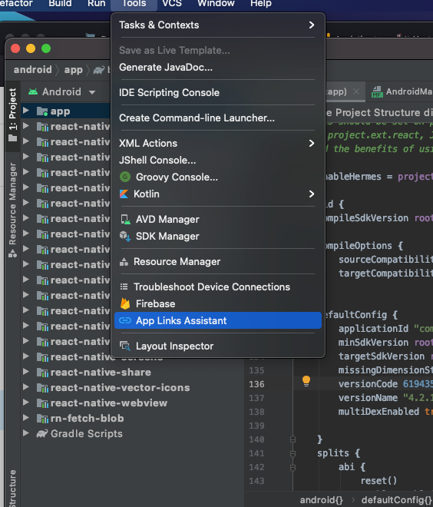Expand Tasks & Contexts submenu
The image size is (433, 507).
[x=218, y=25]
